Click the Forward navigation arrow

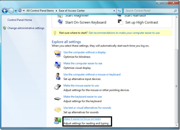coord(11,11)
